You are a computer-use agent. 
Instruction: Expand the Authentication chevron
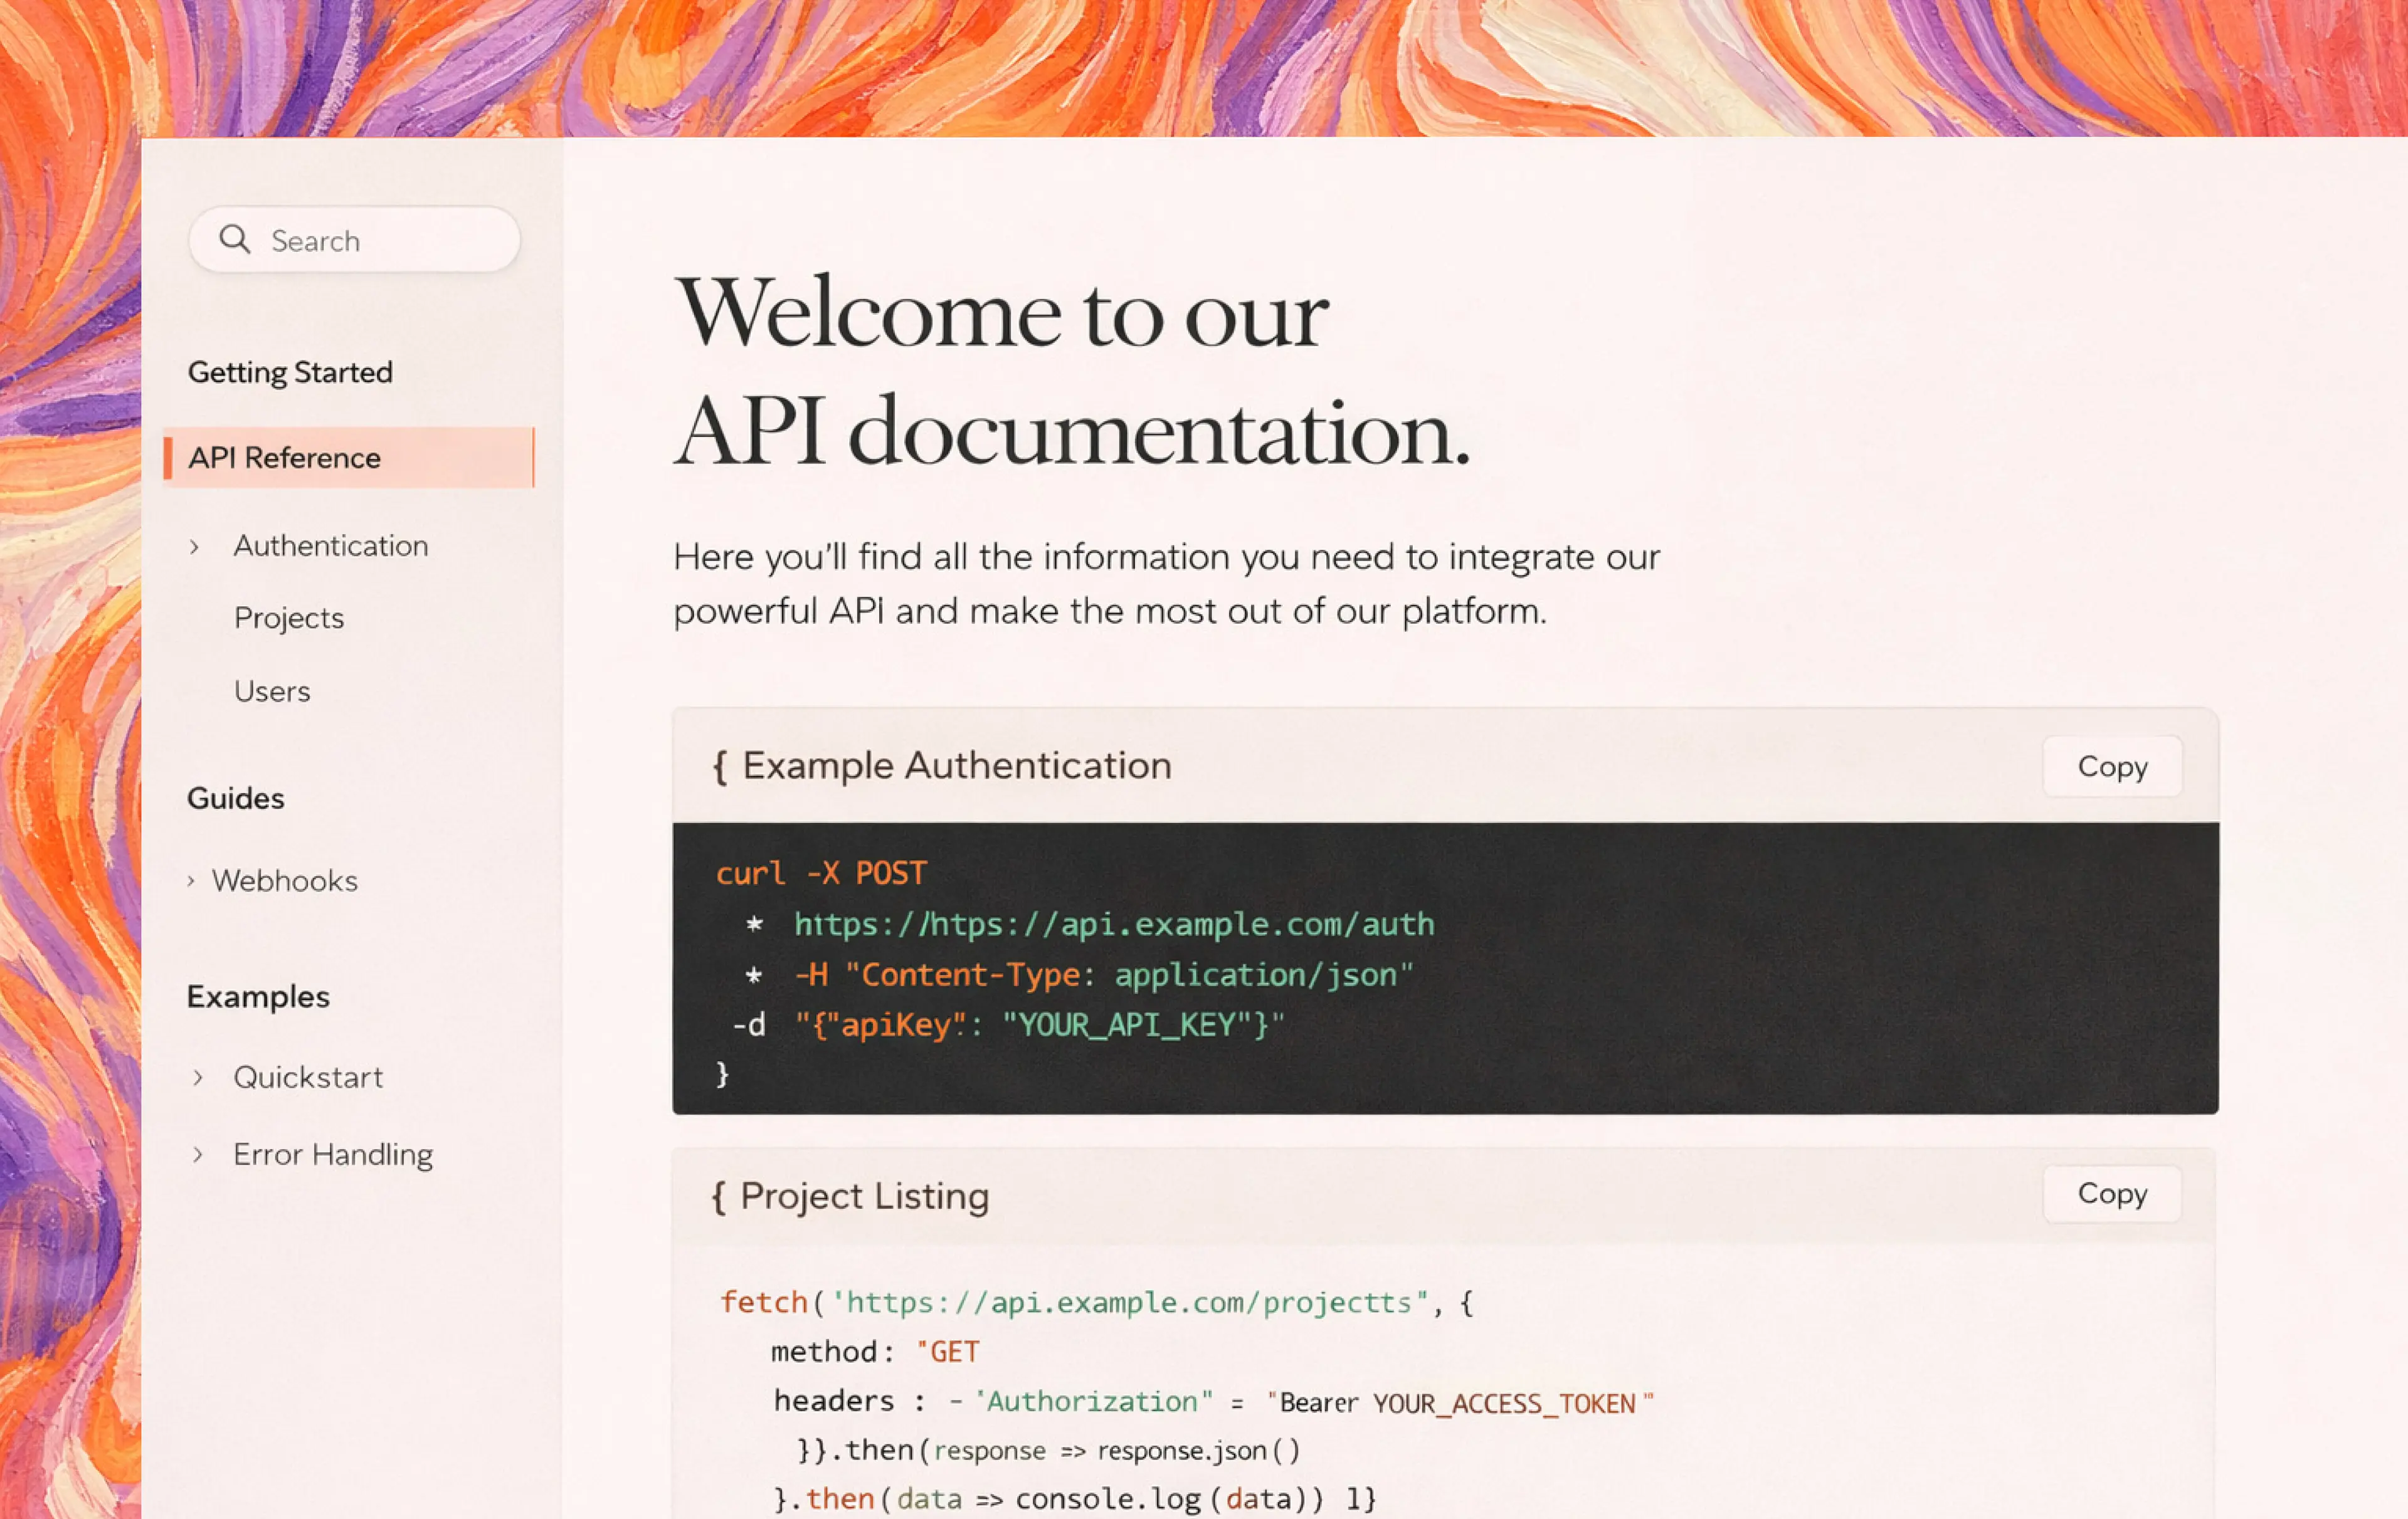[x=195, y=547]
